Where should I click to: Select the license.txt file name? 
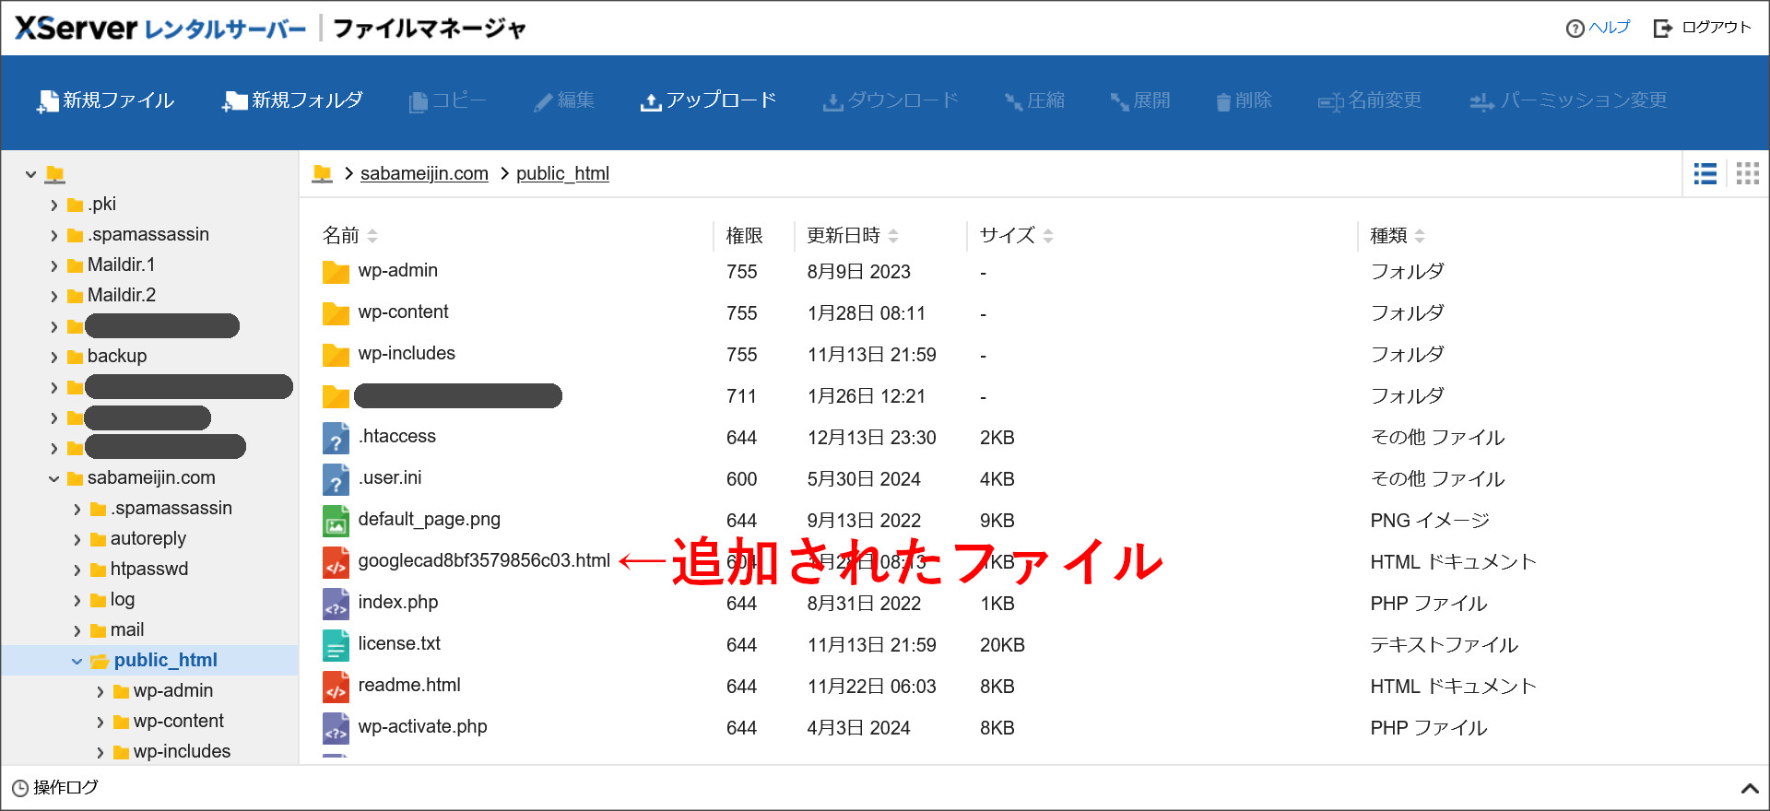399,643
